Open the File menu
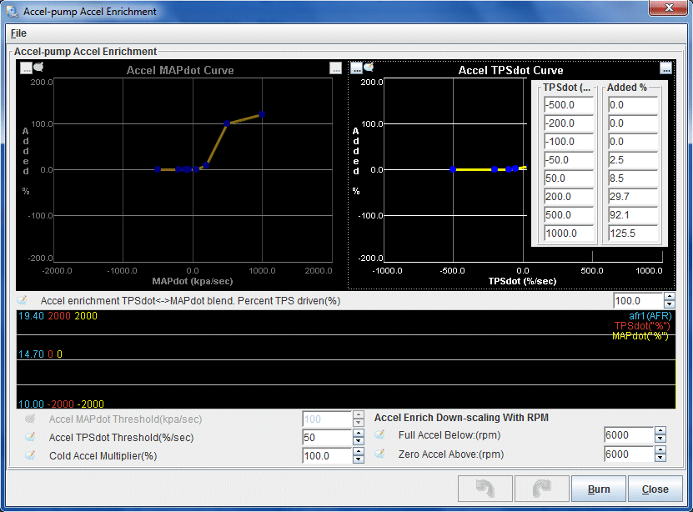This screenshot has height=512, width=693. (18, 33)
